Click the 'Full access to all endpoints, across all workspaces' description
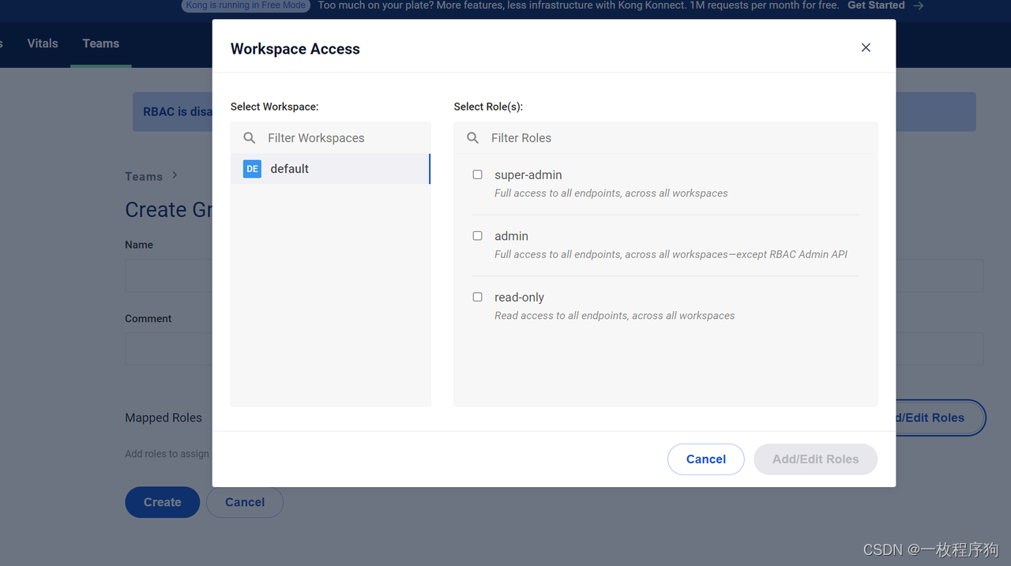The height and width of the screenshot is (566, 1011). point(611,193)
